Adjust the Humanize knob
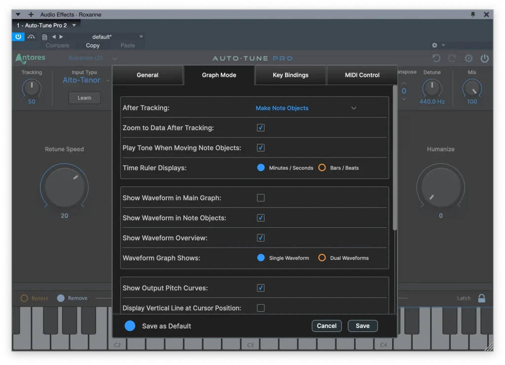 [440, 187]
